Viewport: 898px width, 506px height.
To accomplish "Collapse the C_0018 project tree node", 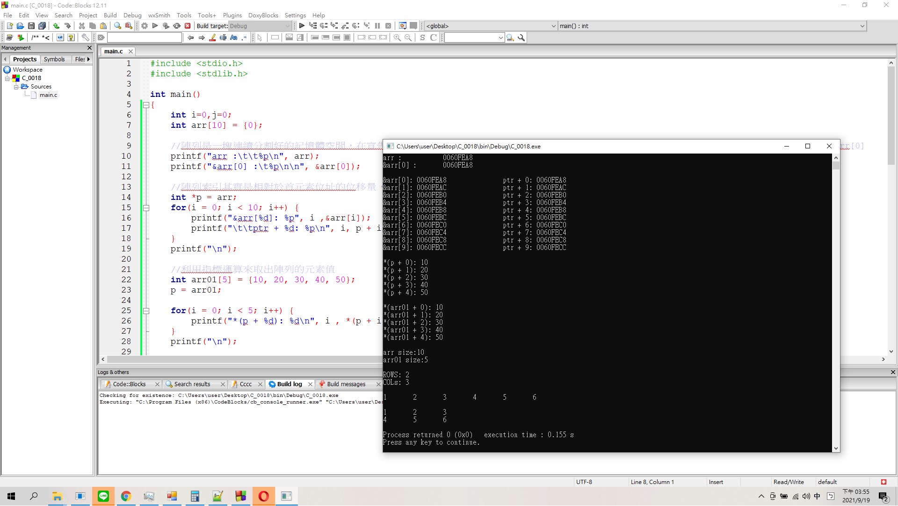I will point(7,78).
